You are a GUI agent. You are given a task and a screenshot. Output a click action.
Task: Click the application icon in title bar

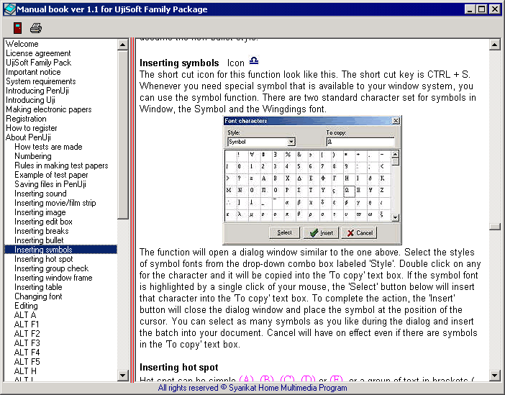click(9, 9)
